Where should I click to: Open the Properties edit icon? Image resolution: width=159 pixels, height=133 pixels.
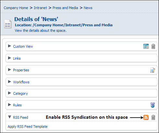(x=153, y=70)
